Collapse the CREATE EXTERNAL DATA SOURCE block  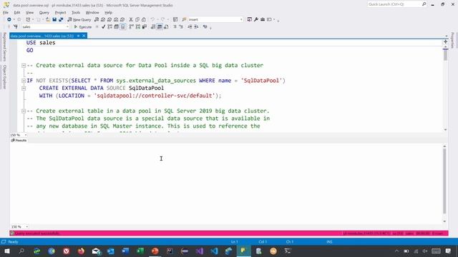point(24,89)
